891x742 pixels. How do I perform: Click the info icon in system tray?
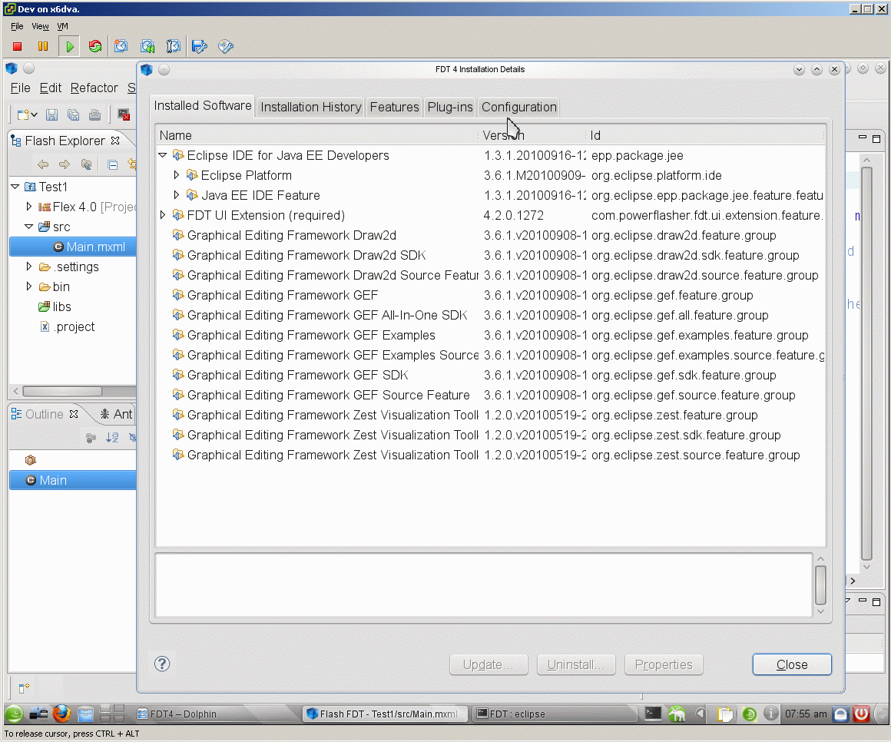(x=770, y=714)
